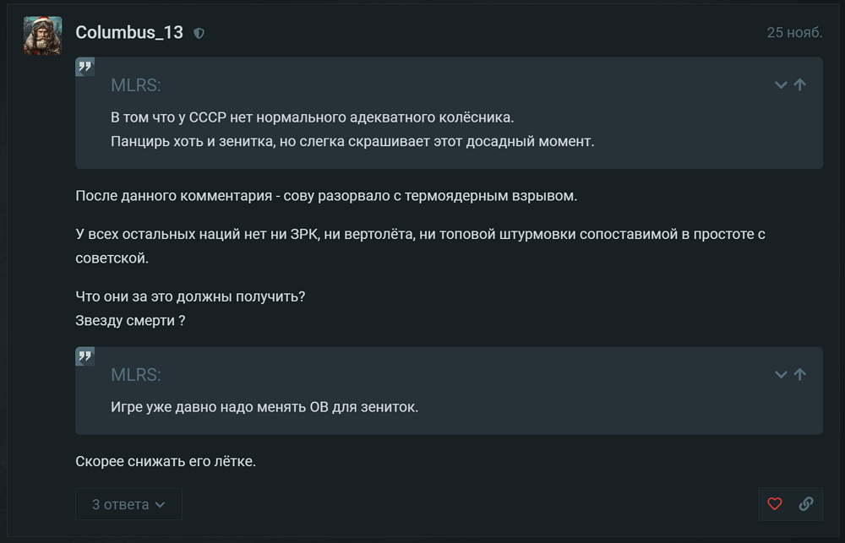
Task: Click the quotation mark icon of first quote
Action: coord(84,67)
